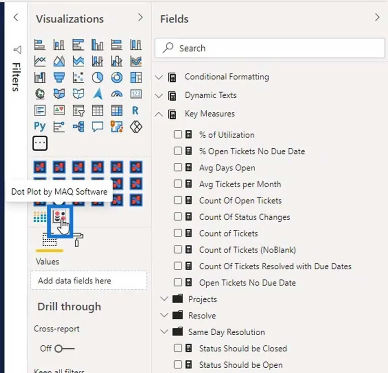Check the % of Utilization measure
The height and width of the screenshot is (373, 388).
[178, 135]
